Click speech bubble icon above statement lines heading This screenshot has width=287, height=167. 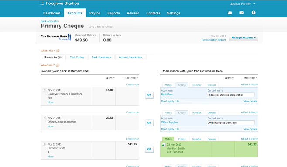coord(58,65)
